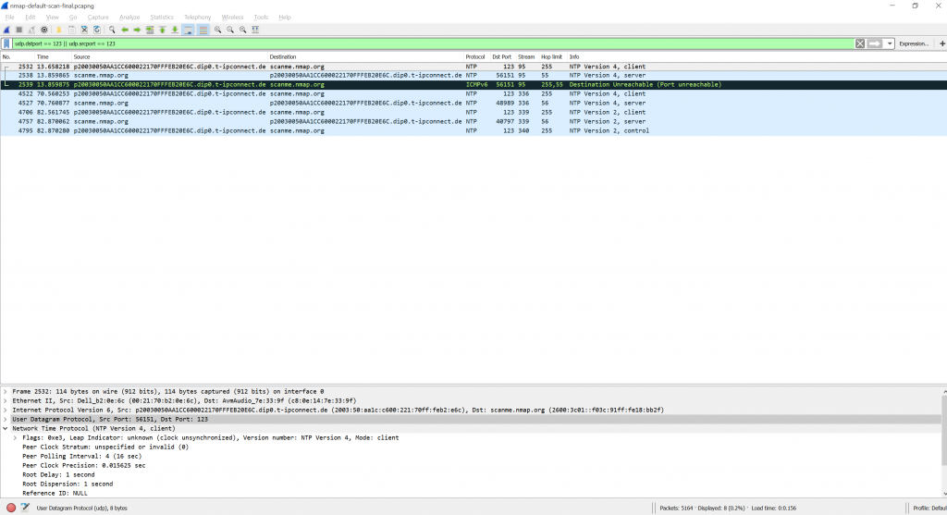Open expert information from status bar circle

click(11, 508)
